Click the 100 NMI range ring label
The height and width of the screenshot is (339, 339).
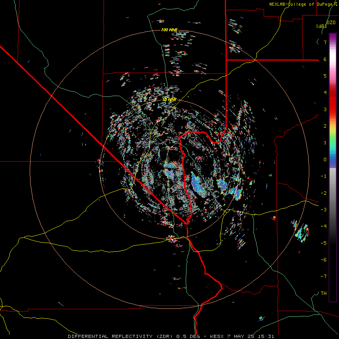(169, 30)
